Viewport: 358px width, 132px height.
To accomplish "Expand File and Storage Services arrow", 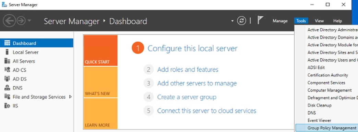I will pyautogui.click(x=70, y=97).
